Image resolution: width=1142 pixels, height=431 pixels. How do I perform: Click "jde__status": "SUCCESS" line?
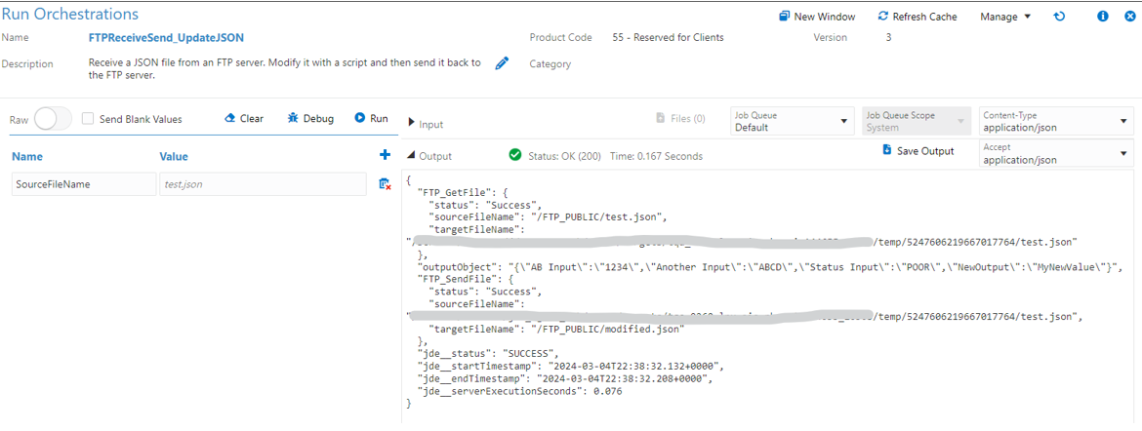(488, 353)
